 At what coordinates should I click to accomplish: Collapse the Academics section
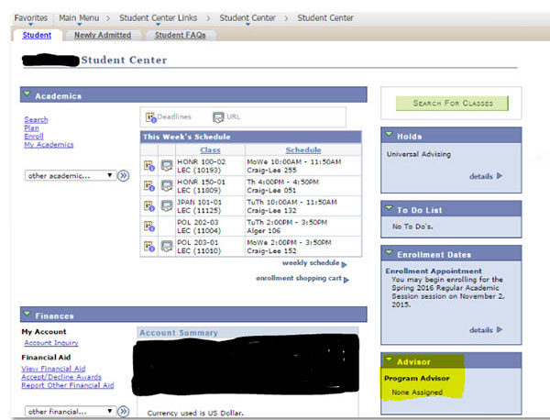pos(27,94)
